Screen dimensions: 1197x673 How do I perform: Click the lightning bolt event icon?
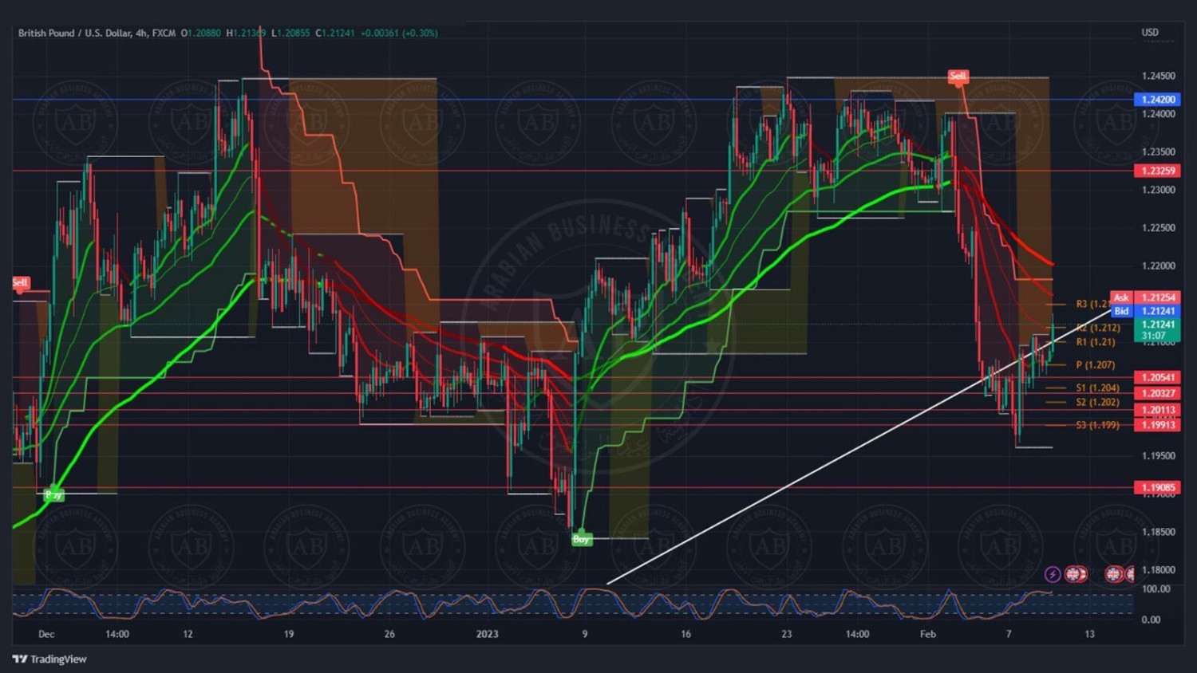(1053, 573)
